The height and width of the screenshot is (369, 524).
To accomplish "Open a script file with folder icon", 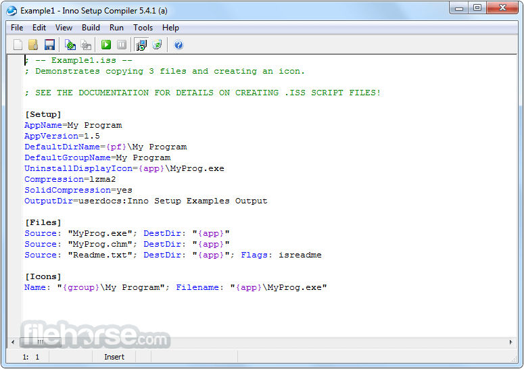I will pos(33,45).
